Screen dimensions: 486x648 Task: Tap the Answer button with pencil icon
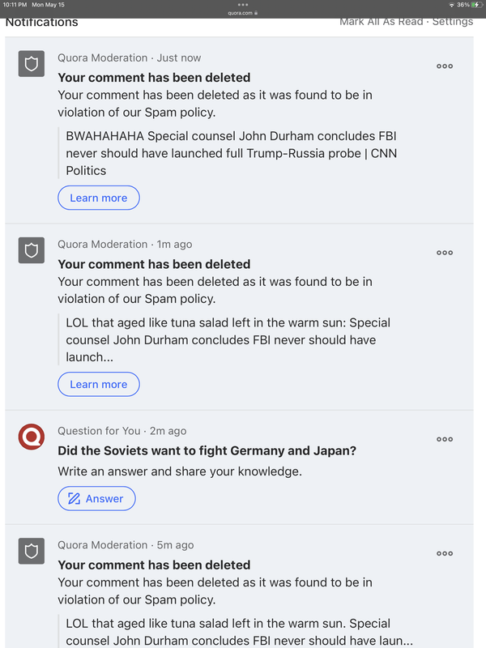(96, 498)
